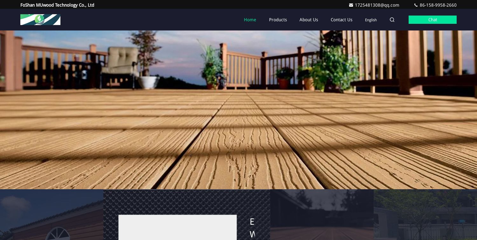Click the magnifier icon next to English
This screenshot has height=240, width=477.
(x=392, y=20)
